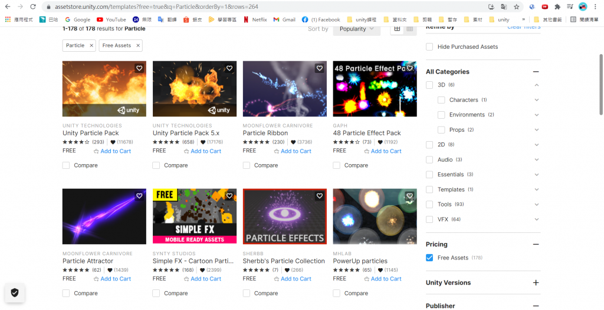Expand the Tools category chevron

pos(537,204)
